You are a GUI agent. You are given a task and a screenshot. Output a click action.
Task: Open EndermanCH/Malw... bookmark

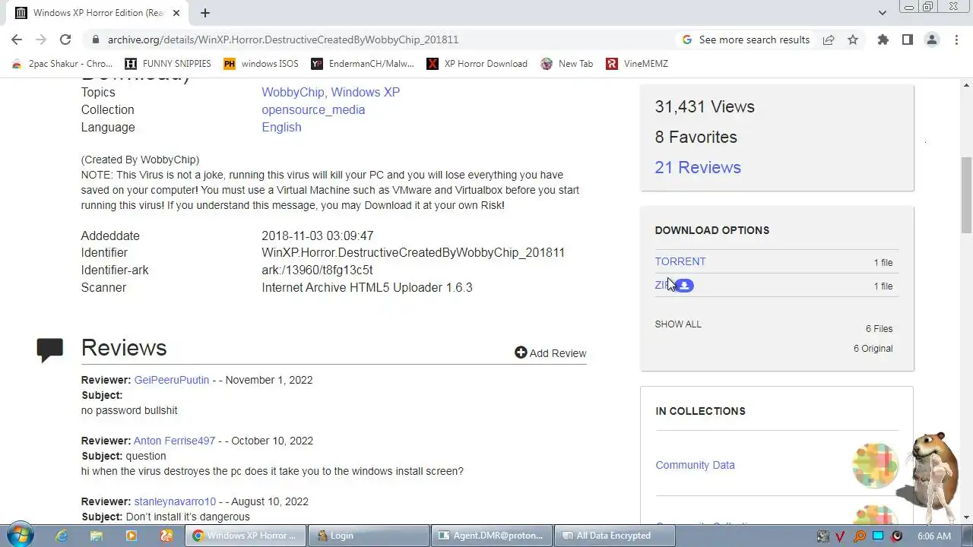click(x=363, y=64)
